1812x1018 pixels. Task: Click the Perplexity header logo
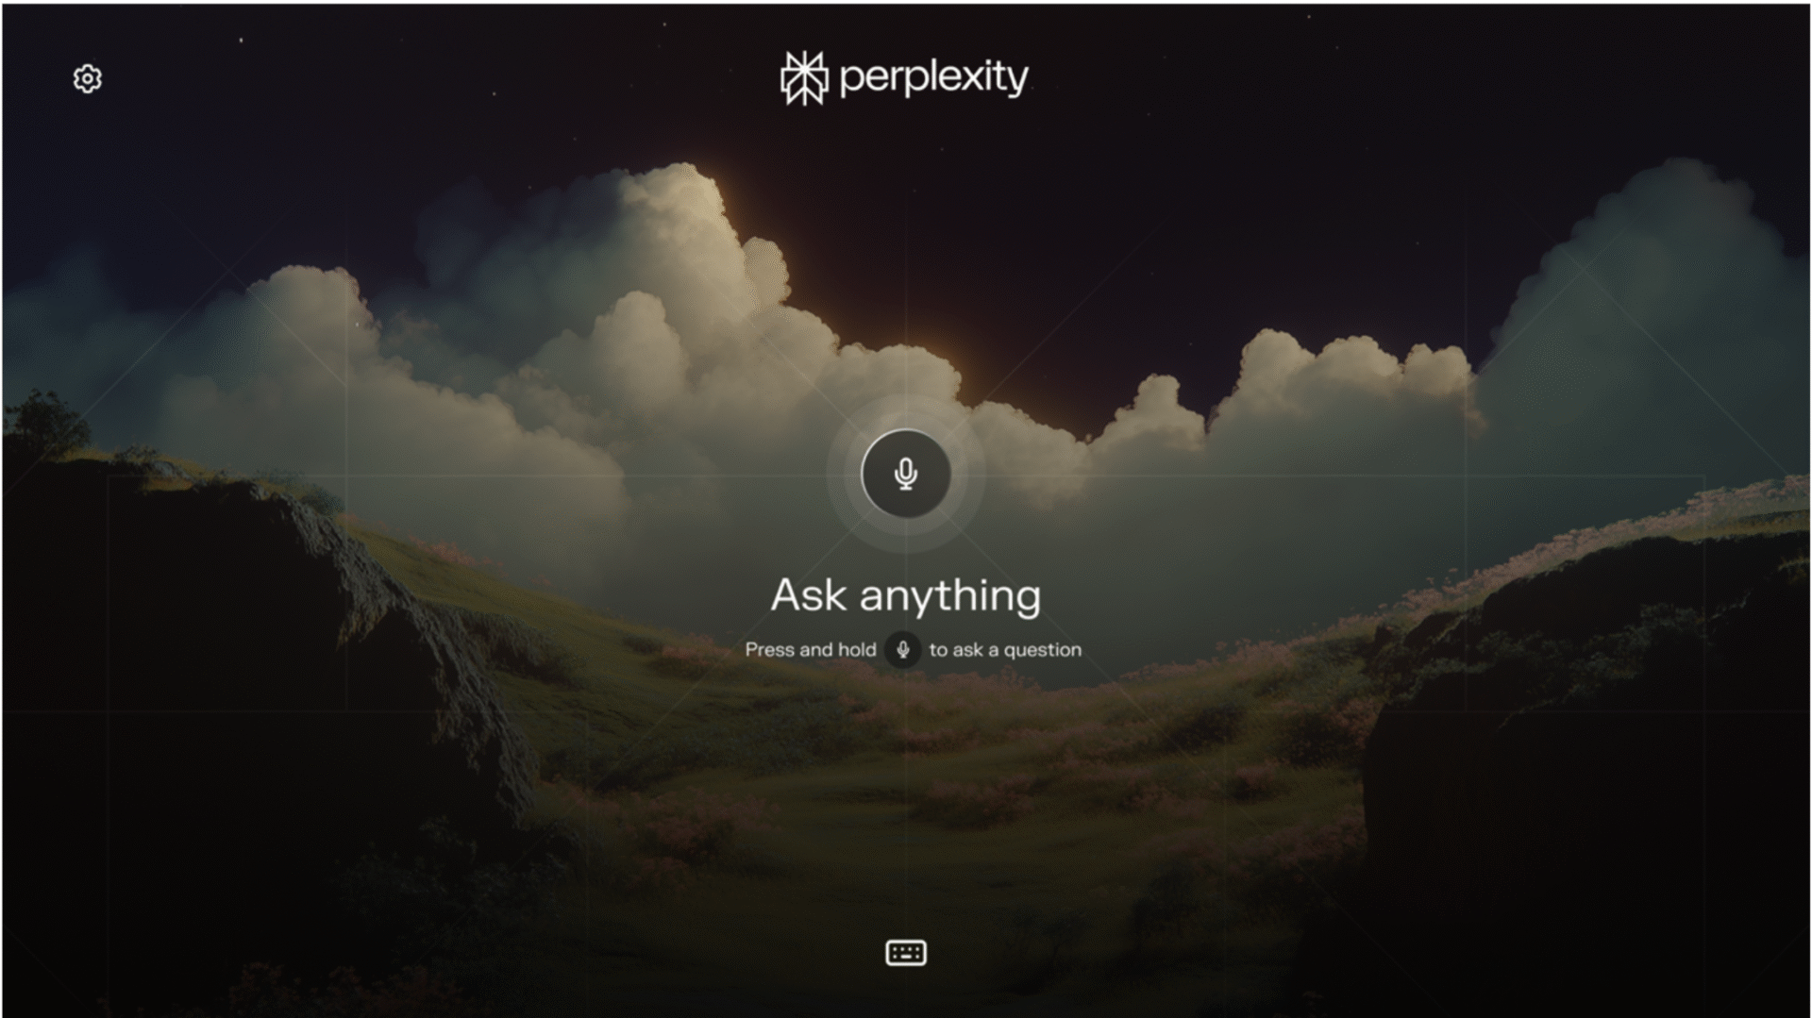(x=904, y=77)
